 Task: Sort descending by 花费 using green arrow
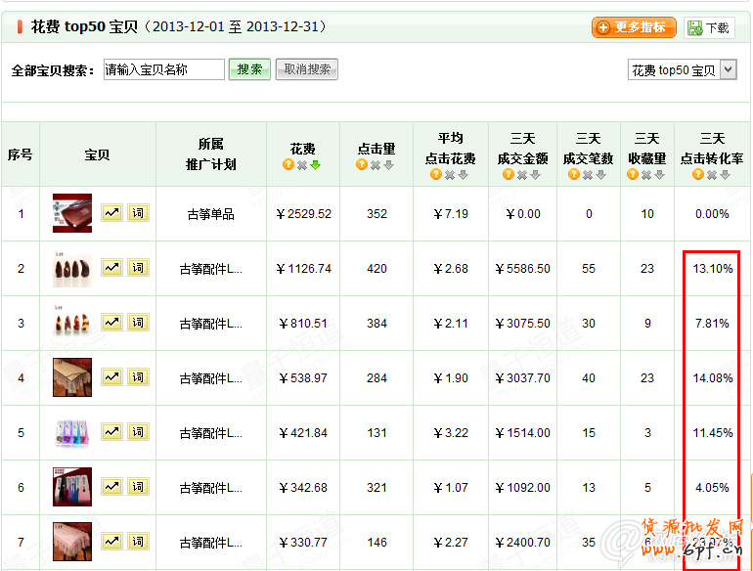coord(316,165)
